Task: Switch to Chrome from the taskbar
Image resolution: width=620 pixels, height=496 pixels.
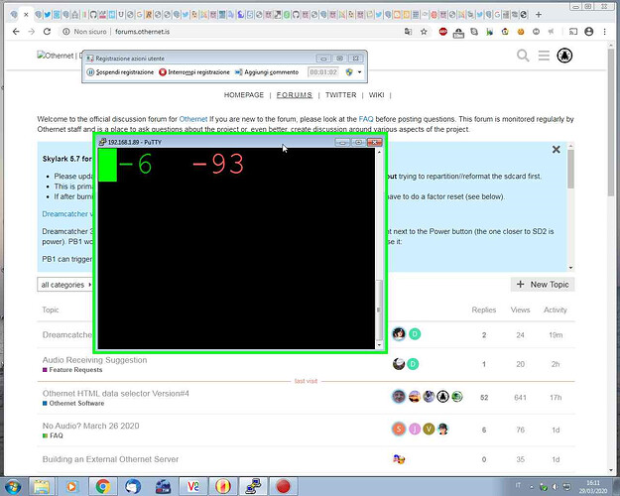Action: click(x=103, y=486)
